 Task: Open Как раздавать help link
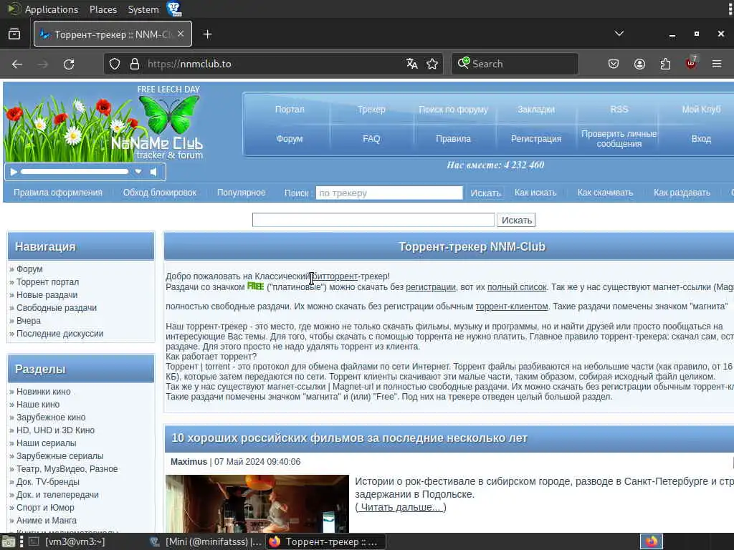682,193
